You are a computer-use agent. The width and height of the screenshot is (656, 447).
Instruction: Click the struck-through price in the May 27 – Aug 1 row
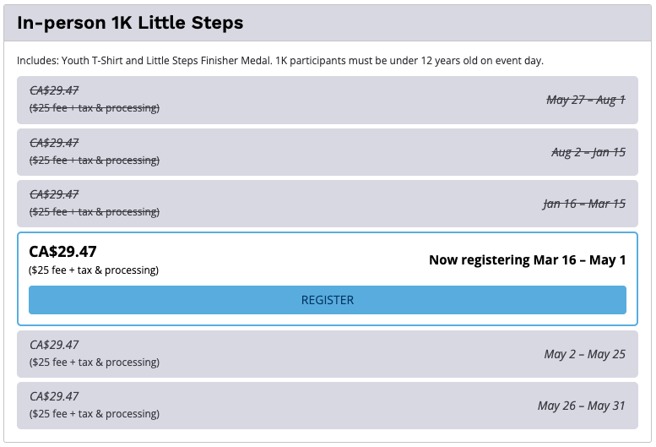point(54,90)
